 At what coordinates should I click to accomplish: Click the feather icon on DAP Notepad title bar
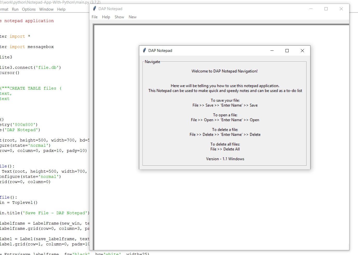(x=94, y=9)
